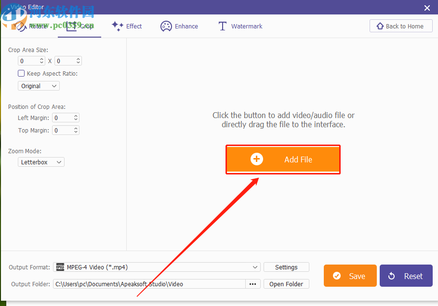This screenshot has height=306, width=438.
Task: Click the Reset button
Action: [406, 276]
